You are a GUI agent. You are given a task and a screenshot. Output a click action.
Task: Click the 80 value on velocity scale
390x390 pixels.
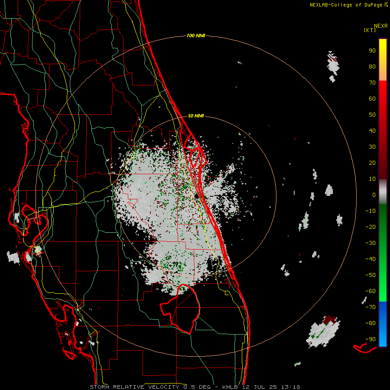(x=372, y=66)
